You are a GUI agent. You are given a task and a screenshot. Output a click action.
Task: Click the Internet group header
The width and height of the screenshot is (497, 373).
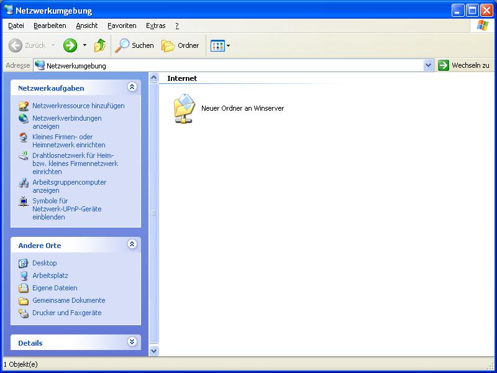pyautogui.click(x=182, y=78)
